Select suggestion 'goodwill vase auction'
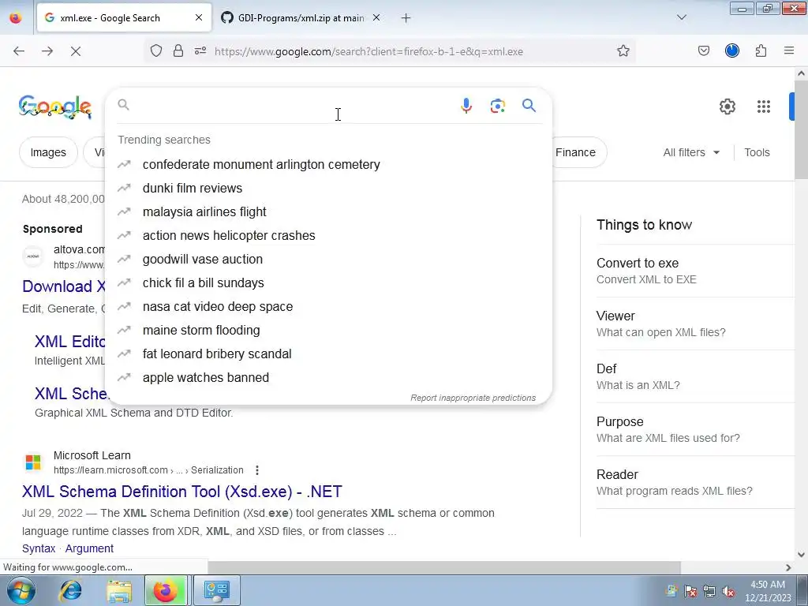Viewport: 808px width, 606px height. coord(328,259)
